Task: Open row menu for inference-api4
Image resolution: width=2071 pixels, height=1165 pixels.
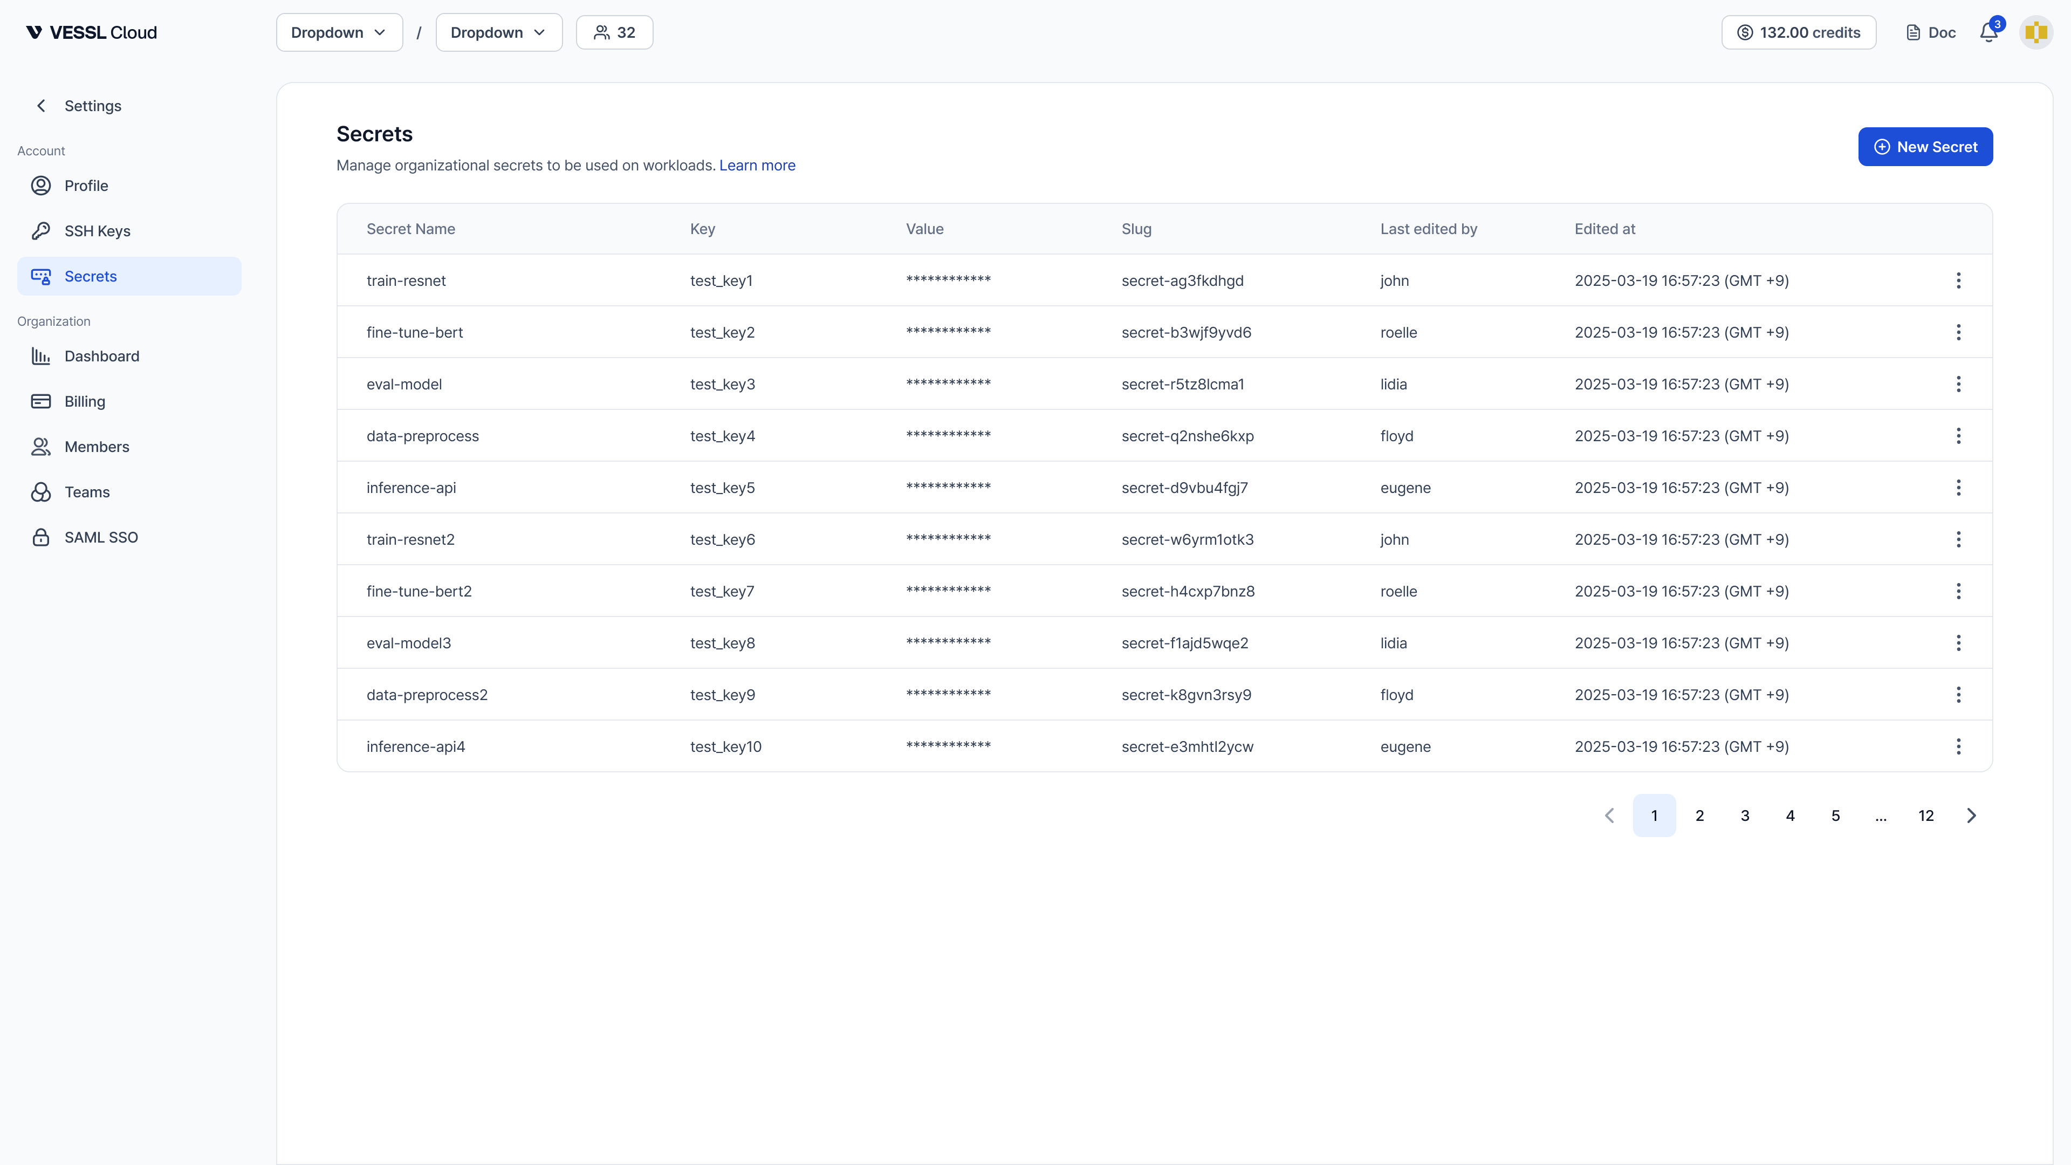Action: click(x=1958, y=746)
